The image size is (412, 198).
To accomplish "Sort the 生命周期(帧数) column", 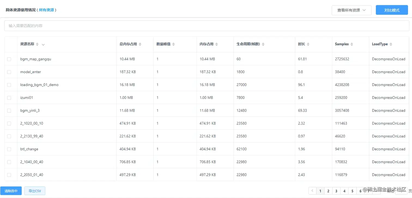I will (263, 44).
